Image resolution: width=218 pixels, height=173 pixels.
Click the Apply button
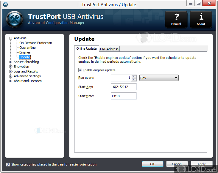tap(202, 164)
